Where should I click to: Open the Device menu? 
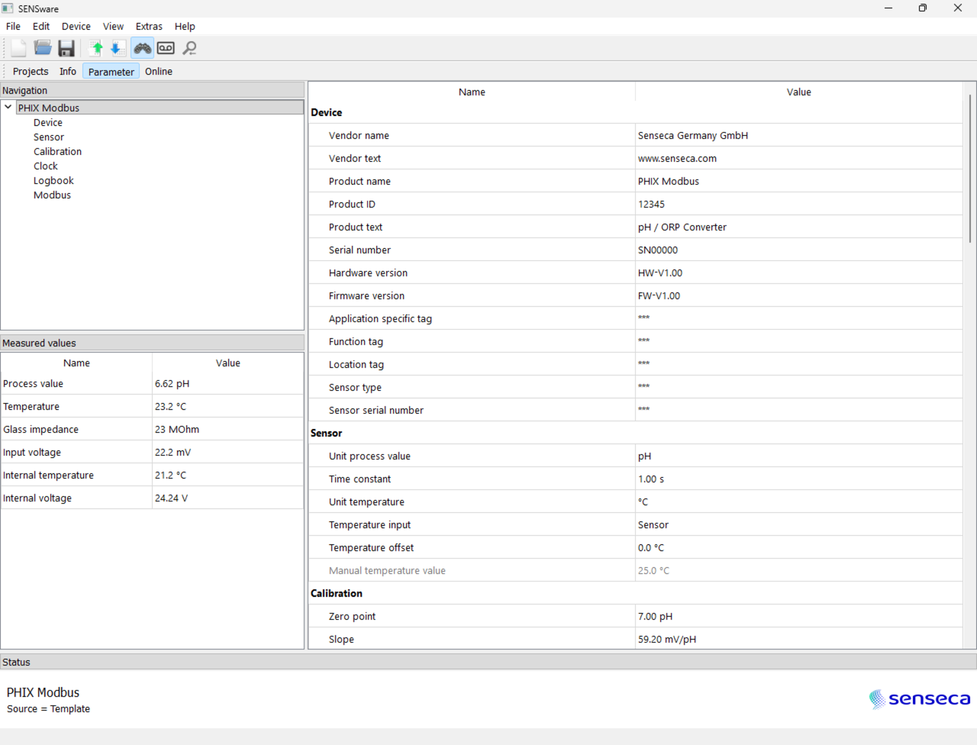point(76,26)
